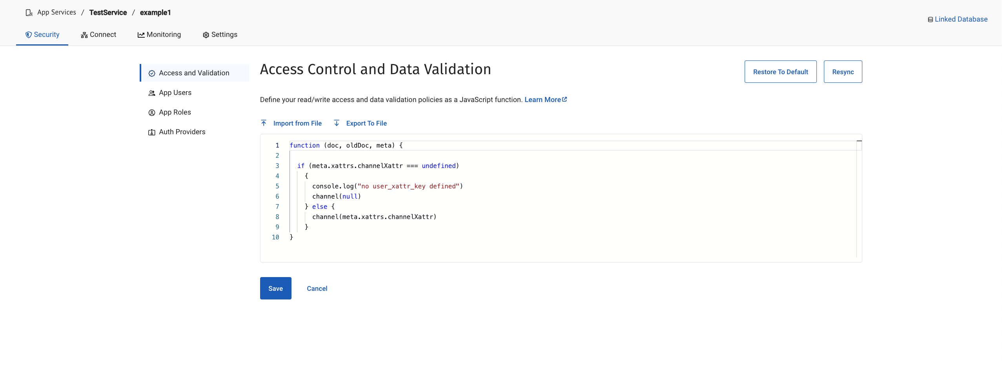Click the Import from File upload icon
Screen dimensions: 1002x365
[264, 123]
